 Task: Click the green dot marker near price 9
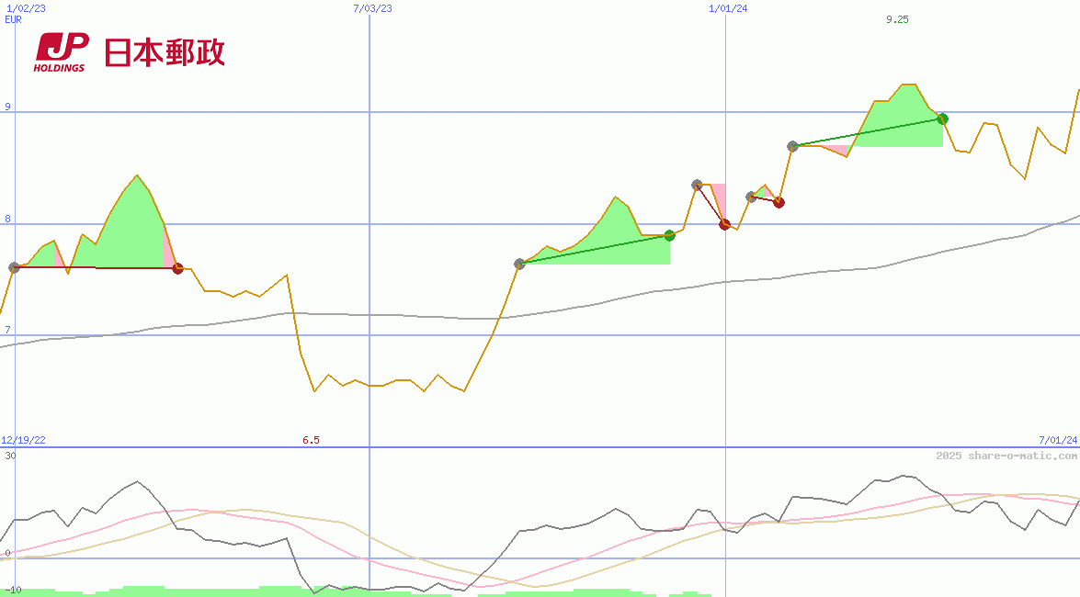[x=942, y=118]
